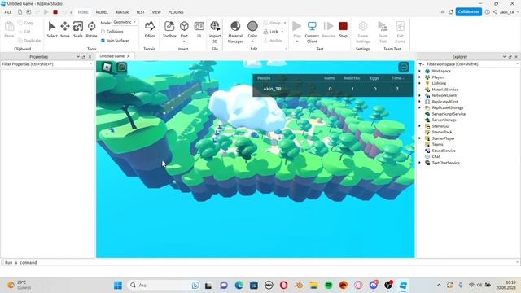Open Microsoft Edge from the taskbar
521x293 pixels.
point(239,286)
